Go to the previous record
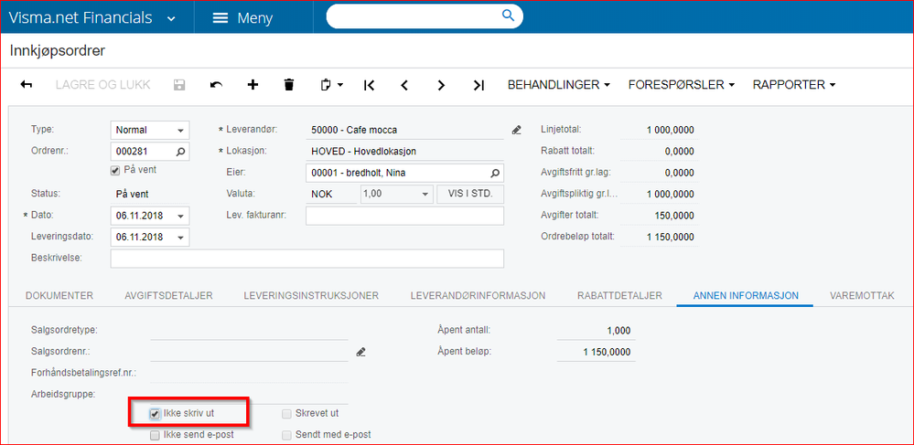Image resolution: width=914 pixels, height=445 pixels. coord(404,85)
